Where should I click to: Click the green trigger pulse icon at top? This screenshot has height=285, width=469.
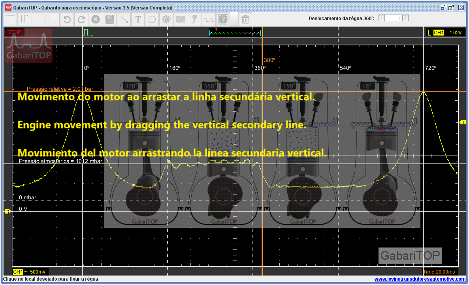pyautogui.click(x=87, y=32)
